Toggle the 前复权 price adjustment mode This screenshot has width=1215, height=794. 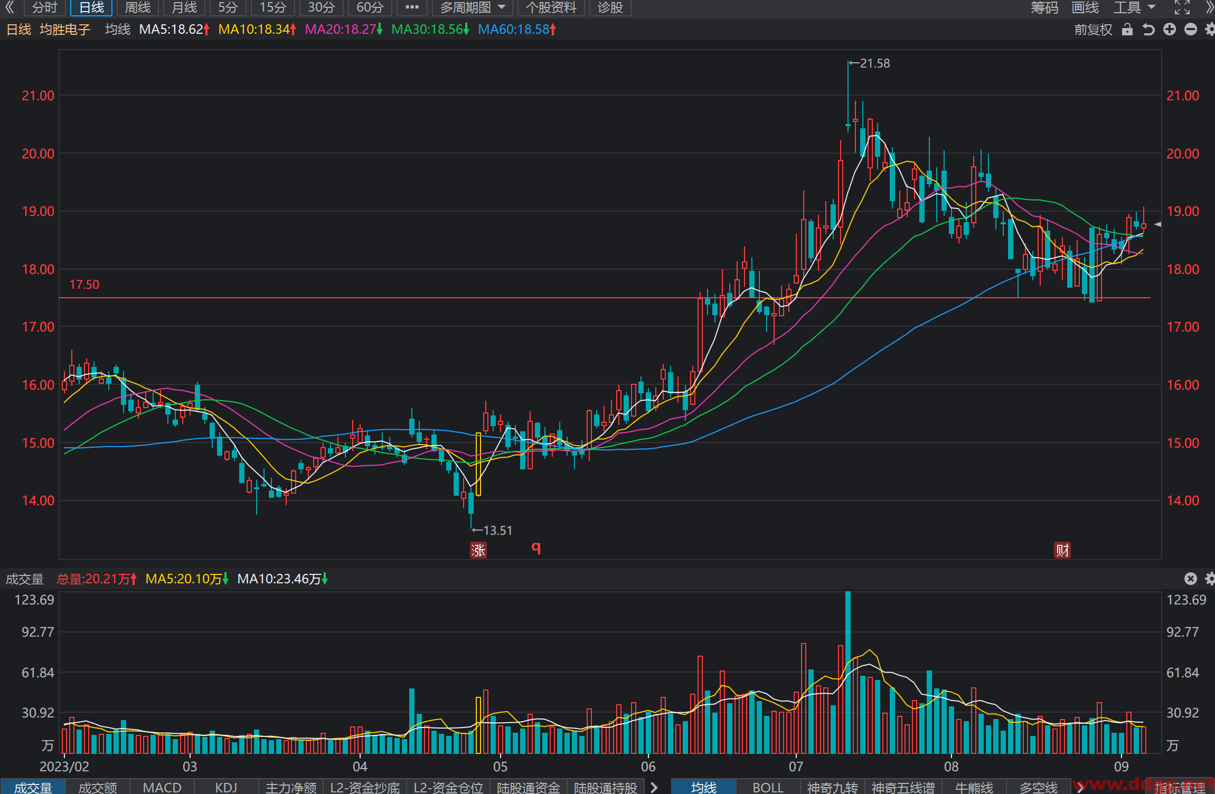coord(1093,30)
